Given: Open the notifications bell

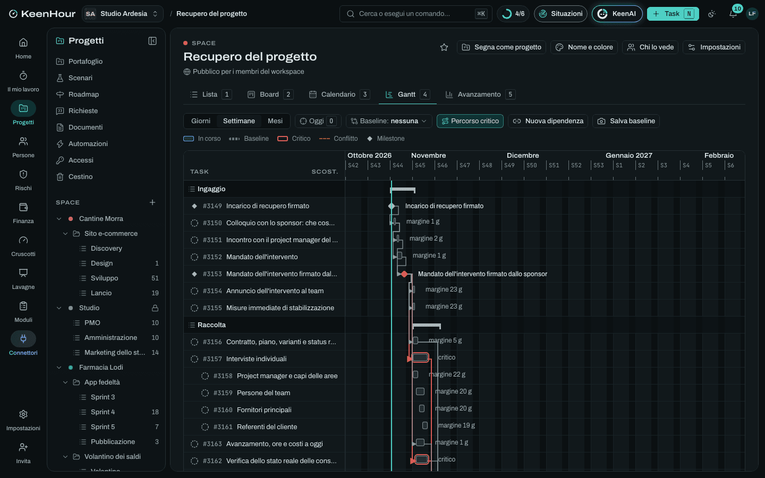Looking at the screenshot, I should pos(733,14).
